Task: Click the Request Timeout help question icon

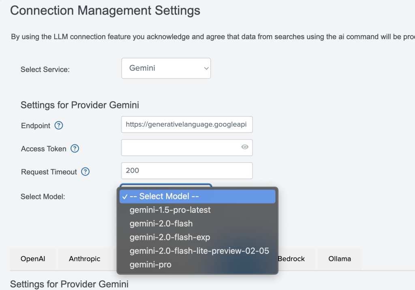Action: click(85, 171)
